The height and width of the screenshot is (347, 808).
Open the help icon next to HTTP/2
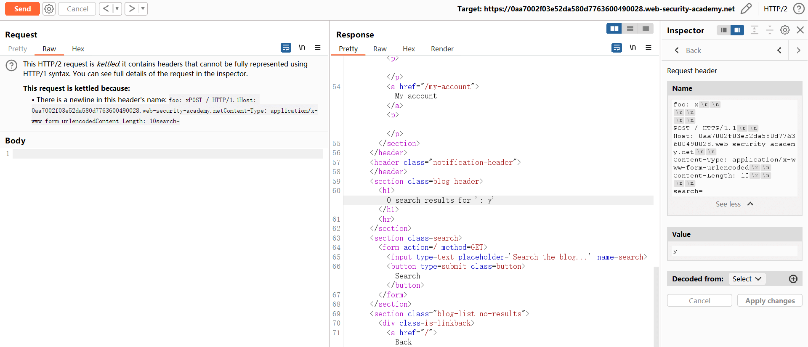click(x=798, y=9)
